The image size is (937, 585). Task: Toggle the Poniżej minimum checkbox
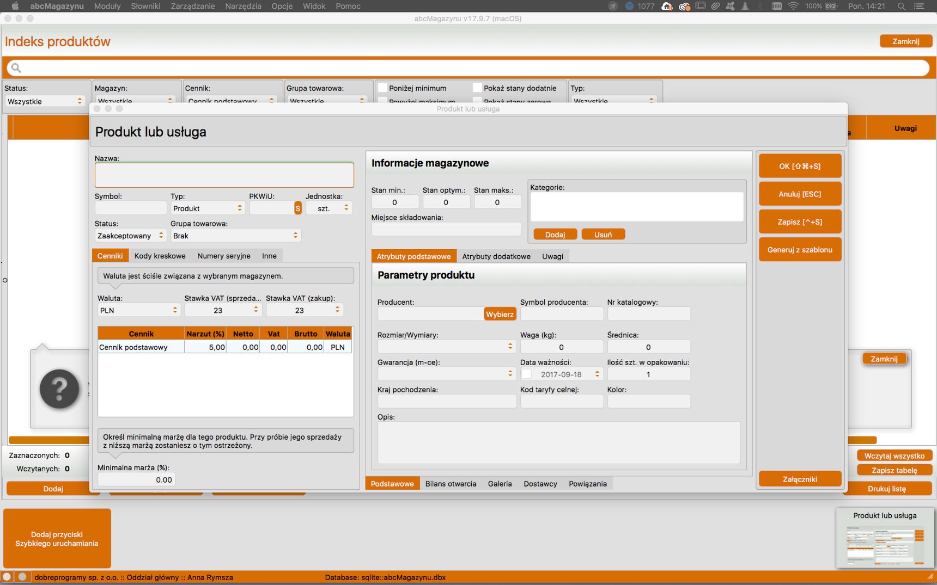coord(382,88)
